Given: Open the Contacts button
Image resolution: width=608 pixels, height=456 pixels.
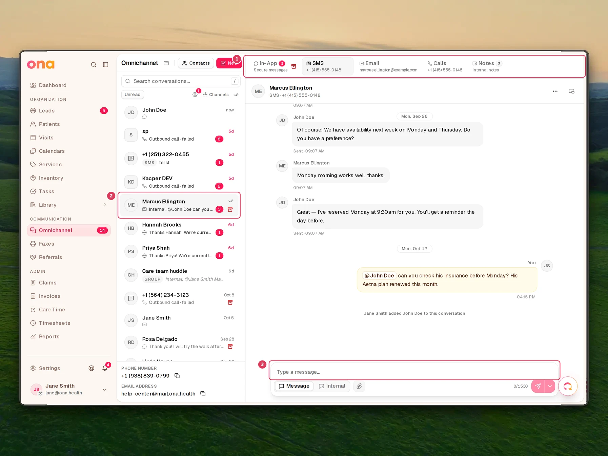Looking at the screenshot, I should point(196,63).
